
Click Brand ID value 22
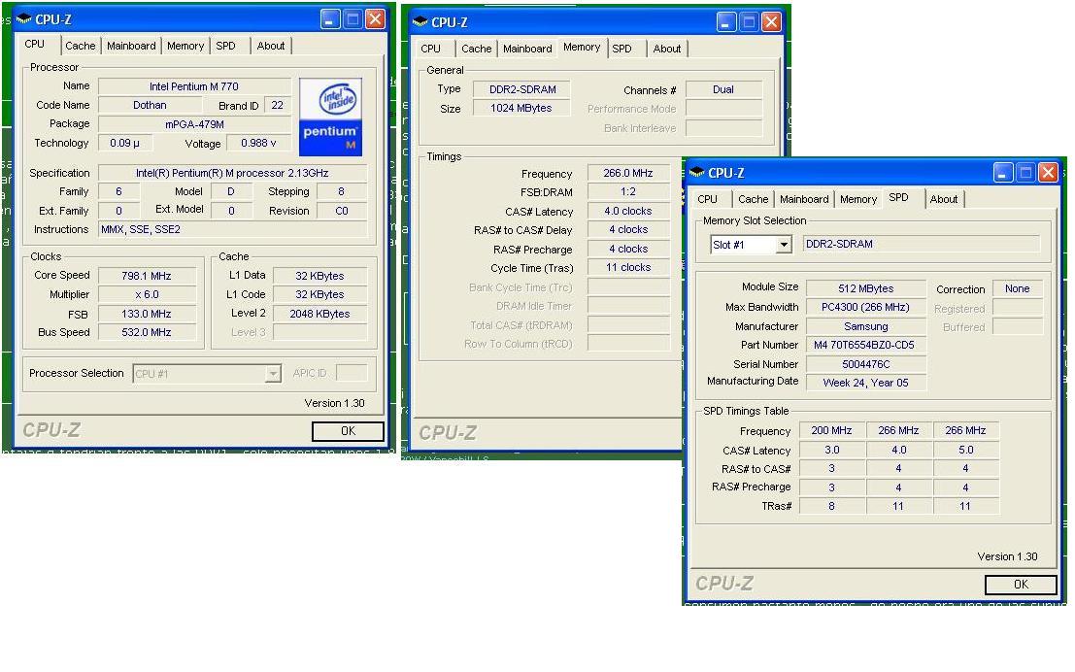tap(277, 105)
